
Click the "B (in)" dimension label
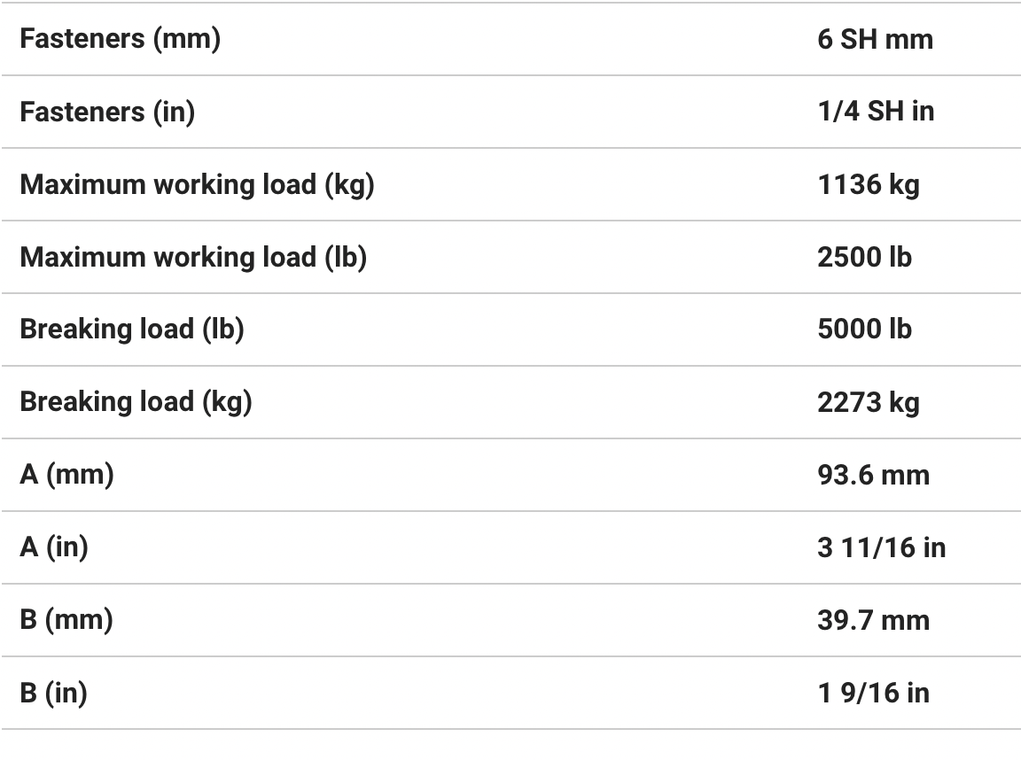pyautogui.click(x=53, y=693)
